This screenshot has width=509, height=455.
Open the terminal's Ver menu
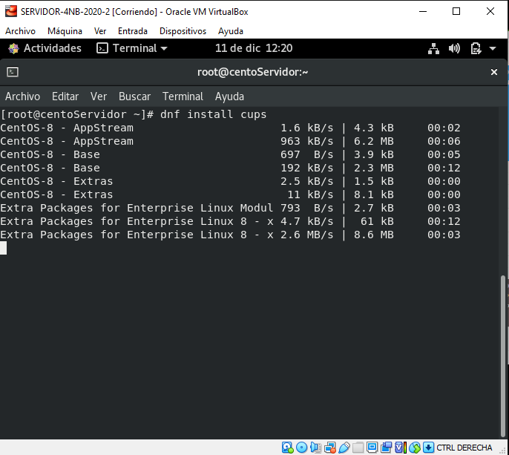[99, 96]
